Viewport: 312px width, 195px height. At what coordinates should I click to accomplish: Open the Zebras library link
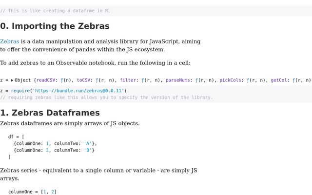click(10, 41)
